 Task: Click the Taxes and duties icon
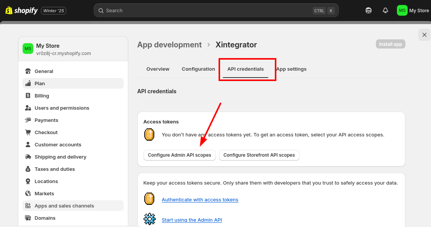pyautogui.click(x=28, y=169)
